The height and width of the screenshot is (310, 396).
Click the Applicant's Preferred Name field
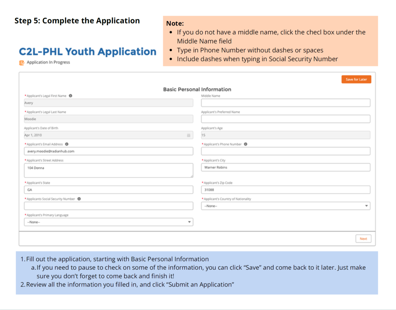285,119
